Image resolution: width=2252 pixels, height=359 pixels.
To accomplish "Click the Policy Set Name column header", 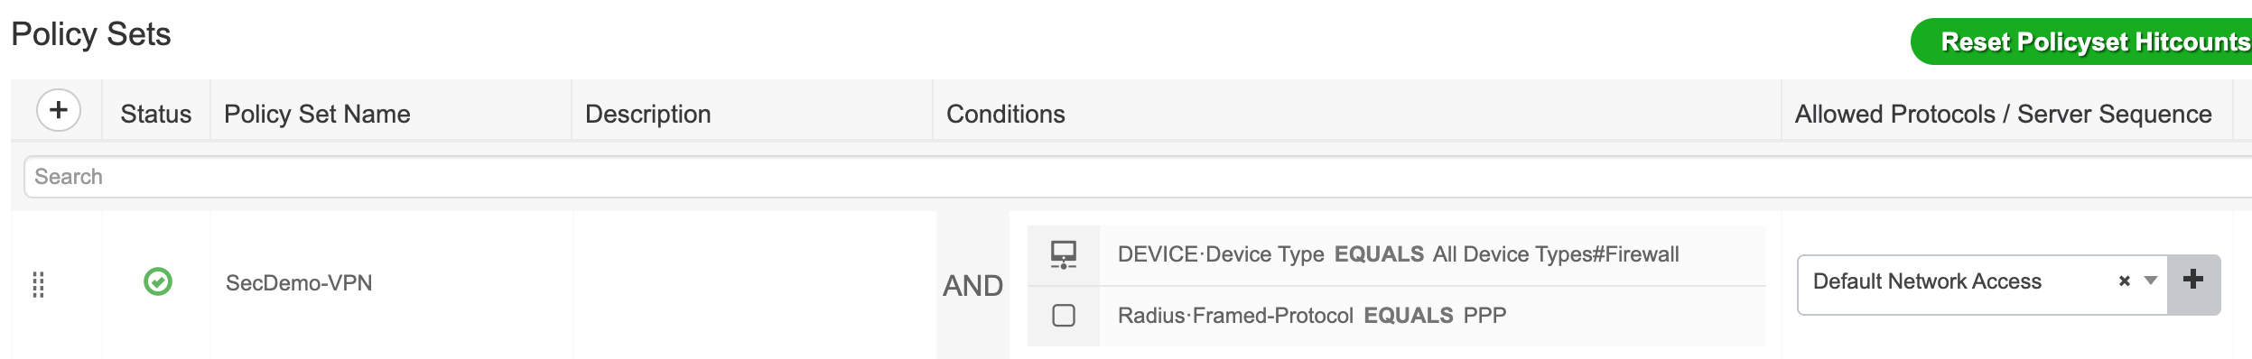I will click(317, 114).
